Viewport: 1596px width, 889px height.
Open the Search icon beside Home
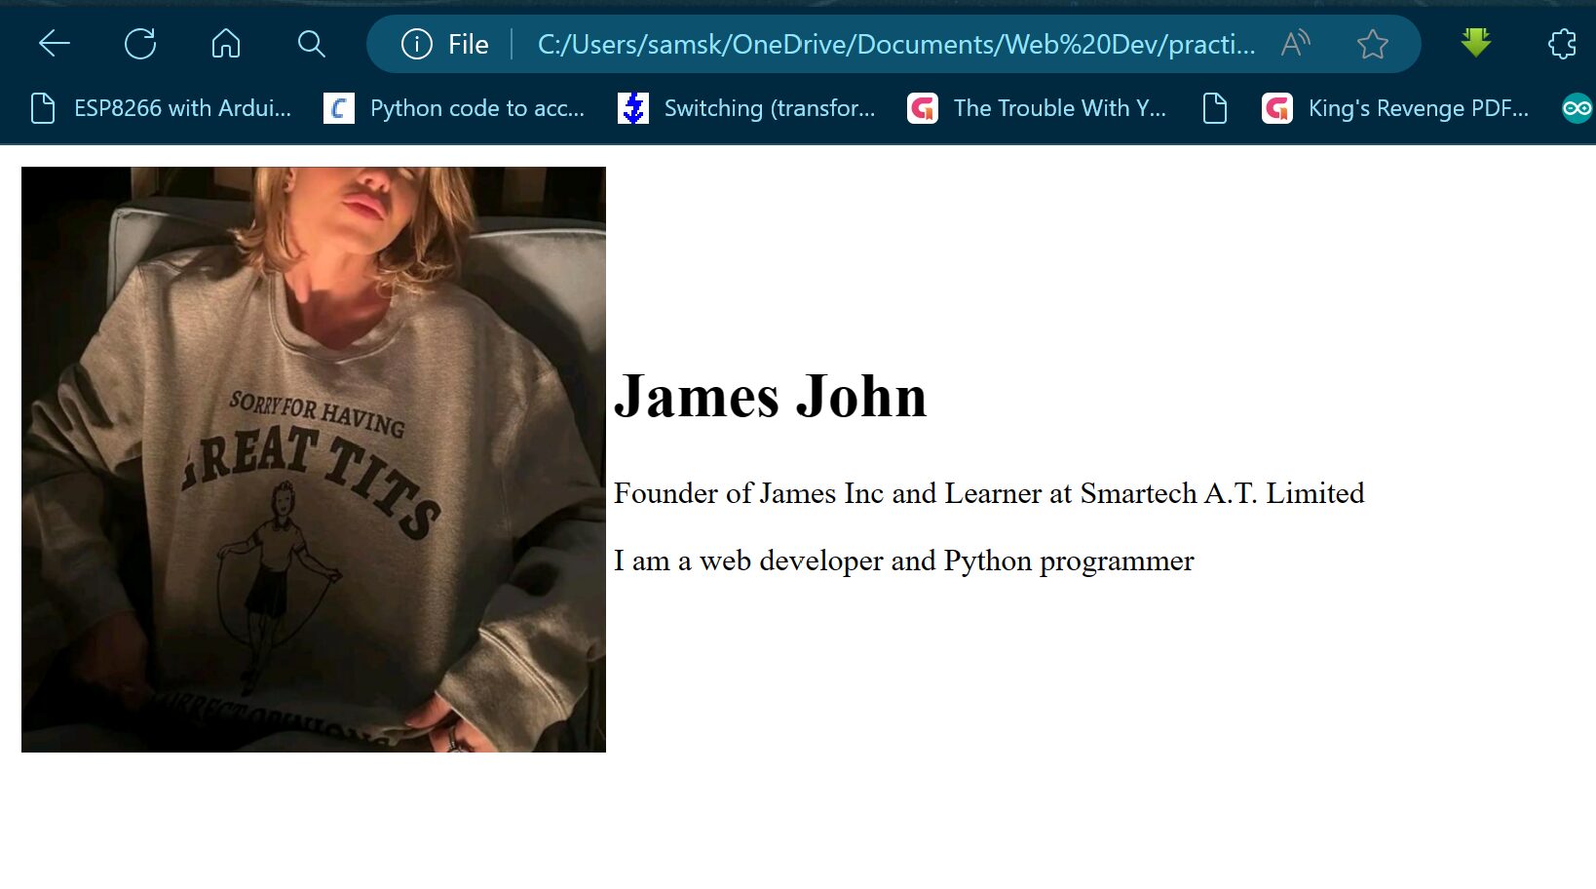tap(310, 43)
